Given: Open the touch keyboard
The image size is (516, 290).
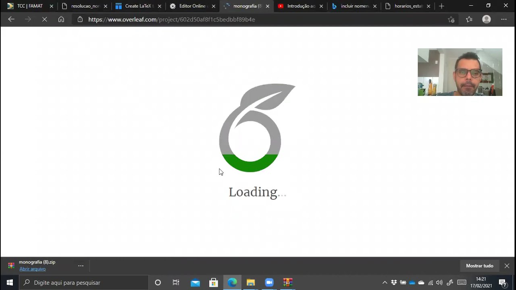Looking at the screenshot, I should 462,282.
